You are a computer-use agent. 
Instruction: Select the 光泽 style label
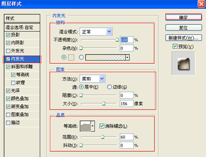tap(15, 90)
